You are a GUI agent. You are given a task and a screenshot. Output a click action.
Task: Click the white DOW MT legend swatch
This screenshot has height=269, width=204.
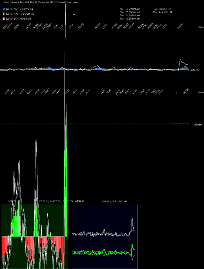pos(4,14)
